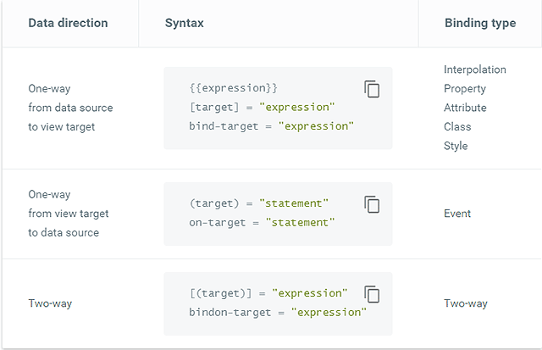Click the [target] = "expression" code line

263,107
